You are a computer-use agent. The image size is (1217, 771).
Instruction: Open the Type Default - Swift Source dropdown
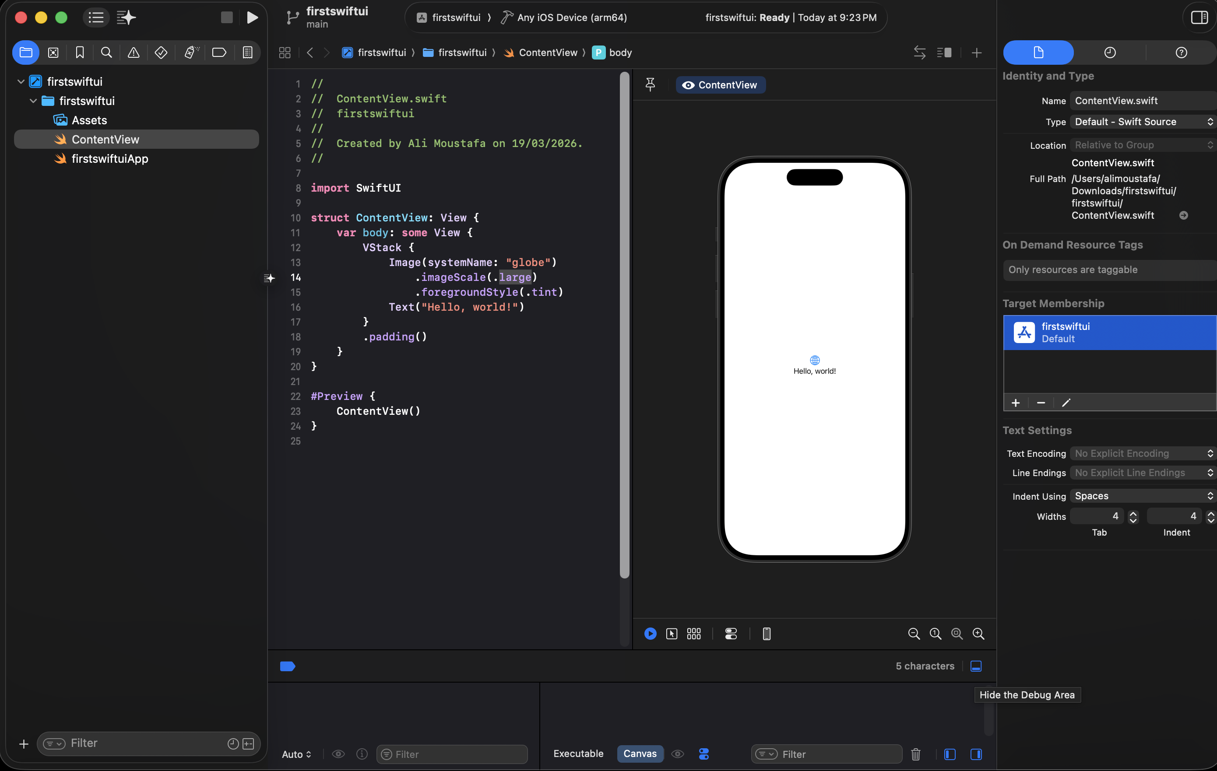click(x=1143, y=122)
